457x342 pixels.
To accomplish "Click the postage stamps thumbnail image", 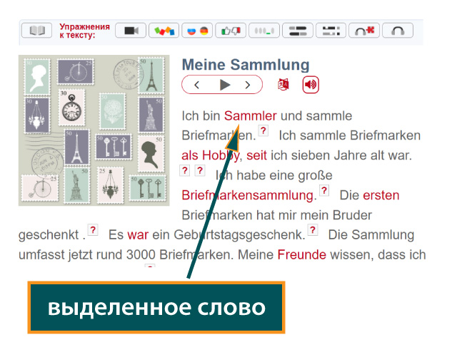I will (x=94, y=130).
